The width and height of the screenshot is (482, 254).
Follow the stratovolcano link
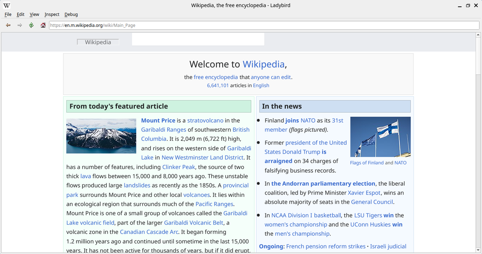point(205,120)
